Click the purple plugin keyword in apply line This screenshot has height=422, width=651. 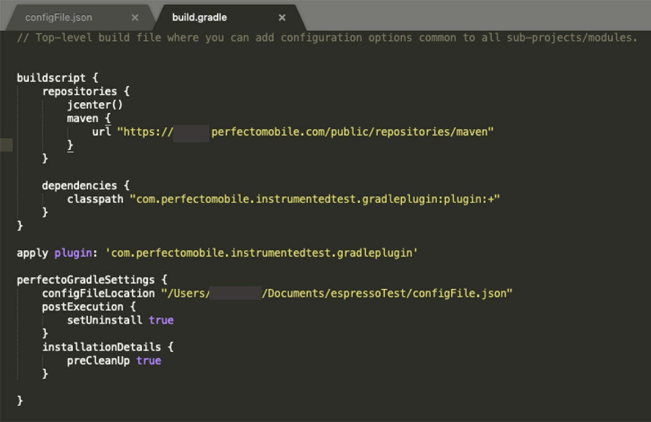(x=73, y=253)
